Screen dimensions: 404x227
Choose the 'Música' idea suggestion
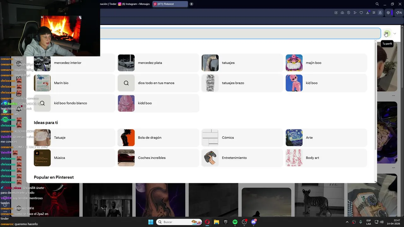click(x=74, y=158)
